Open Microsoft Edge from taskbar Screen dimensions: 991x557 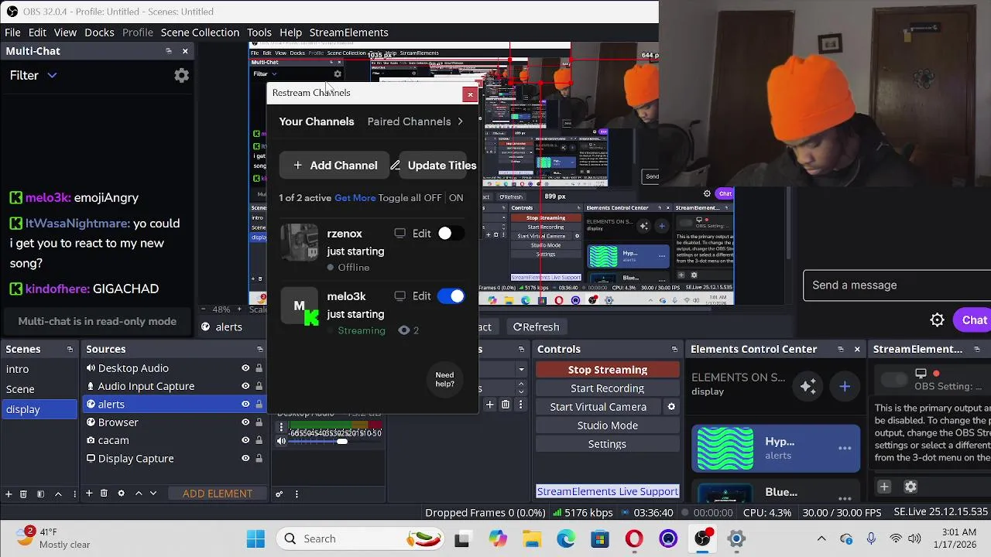pos(566,538)
